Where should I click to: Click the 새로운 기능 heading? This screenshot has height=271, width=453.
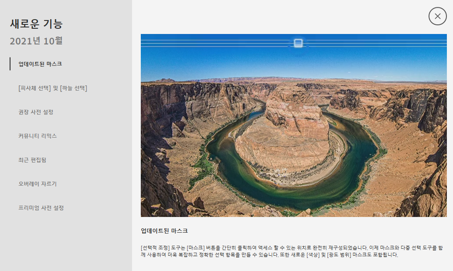36,24
